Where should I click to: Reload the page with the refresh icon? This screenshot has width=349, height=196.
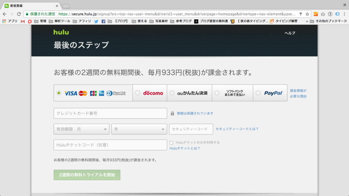[x=19, y=14]
